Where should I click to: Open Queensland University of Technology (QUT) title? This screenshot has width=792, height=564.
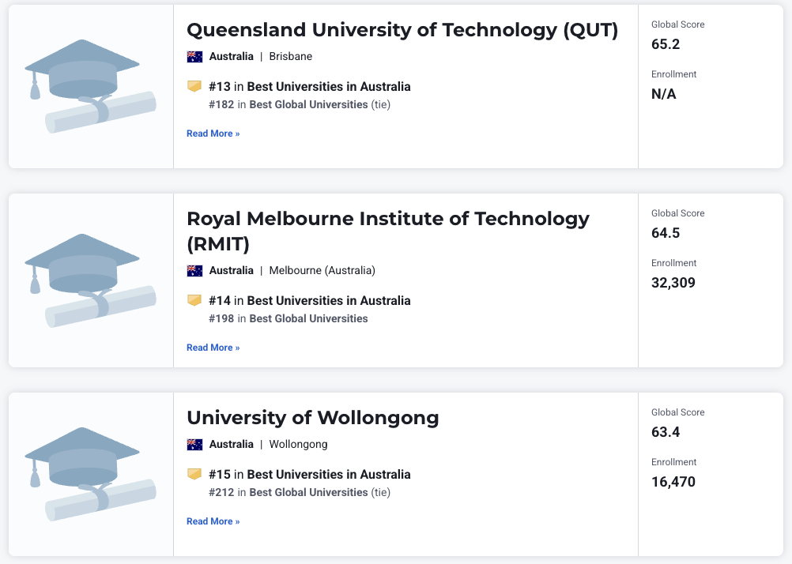pyautogui.click(x=402, y=30)
